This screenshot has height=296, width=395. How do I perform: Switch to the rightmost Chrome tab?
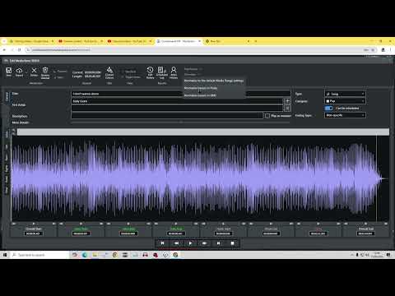pos(228,41)
